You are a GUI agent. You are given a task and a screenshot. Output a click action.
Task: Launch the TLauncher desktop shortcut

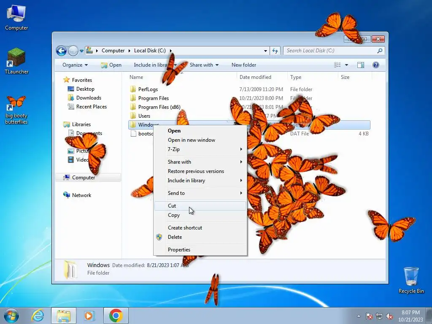pyautogui.click(x=16, y=61)
